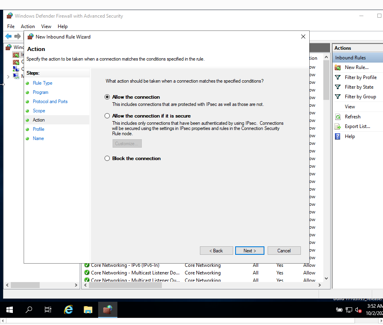Click the Filter by Profile funnel icon
Viewport: 383px width, 325px height.
coord(338,77)
